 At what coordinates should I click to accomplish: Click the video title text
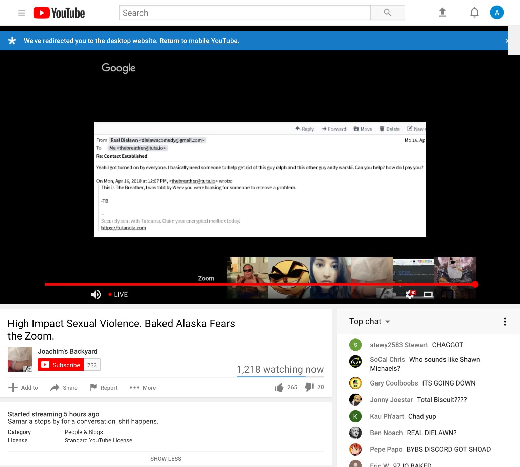[x=121, y=330]
